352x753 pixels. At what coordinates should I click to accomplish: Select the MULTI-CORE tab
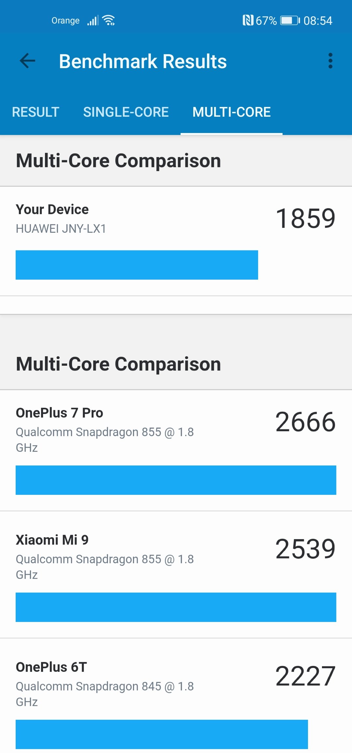tap(231, 112)
